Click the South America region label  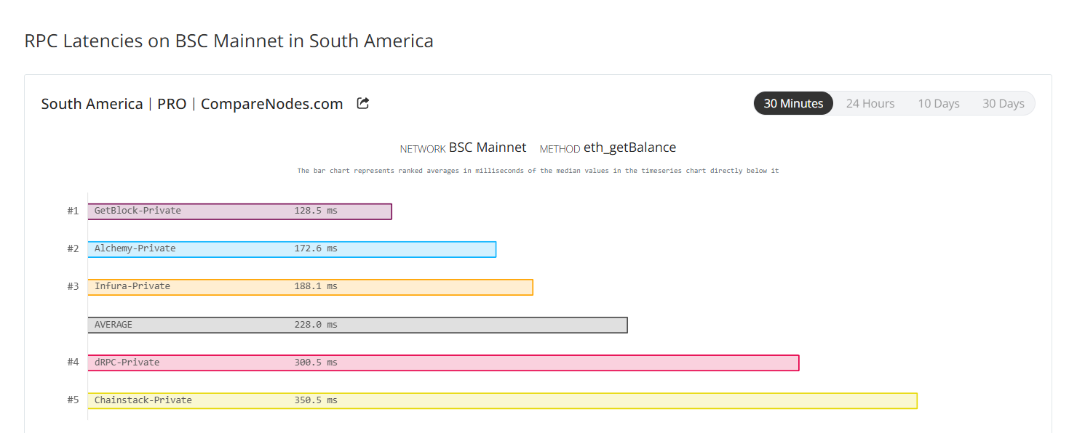pyautogui.click(x=92, y=104)
